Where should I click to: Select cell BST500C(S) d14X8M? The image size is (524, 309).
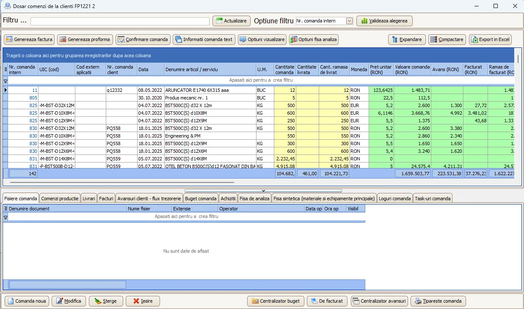[x=210, y=159]
